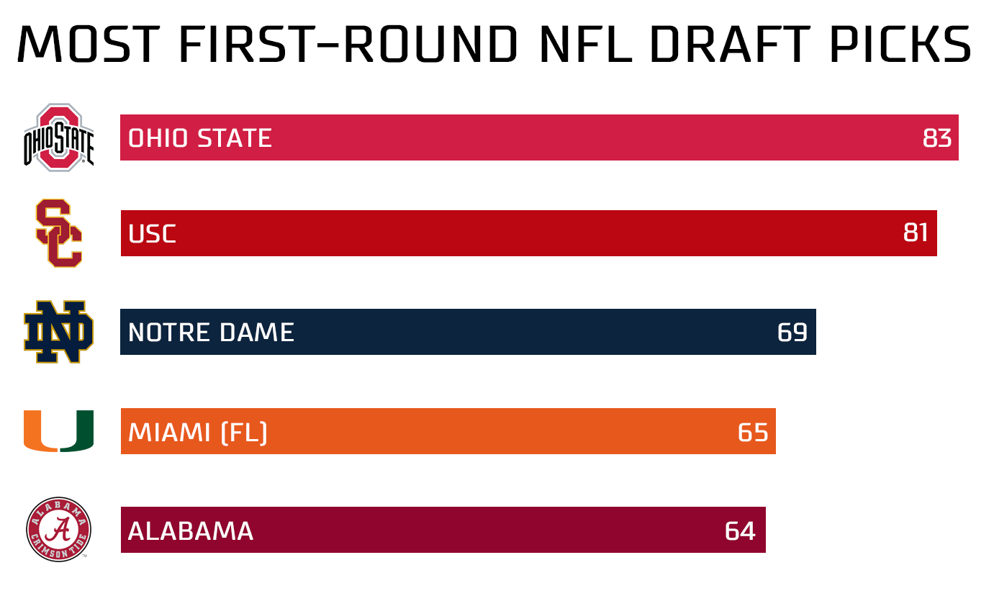
Task: Click the OHIO STATE label text
Action: 200,138
